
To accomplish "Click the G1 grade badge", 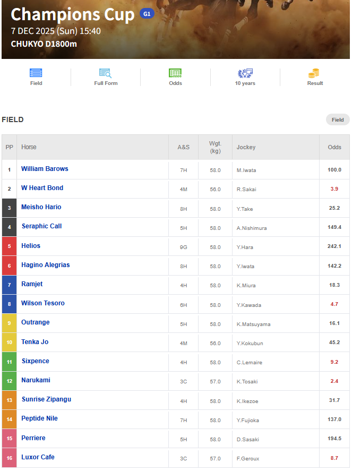I will tap(147, 14).
